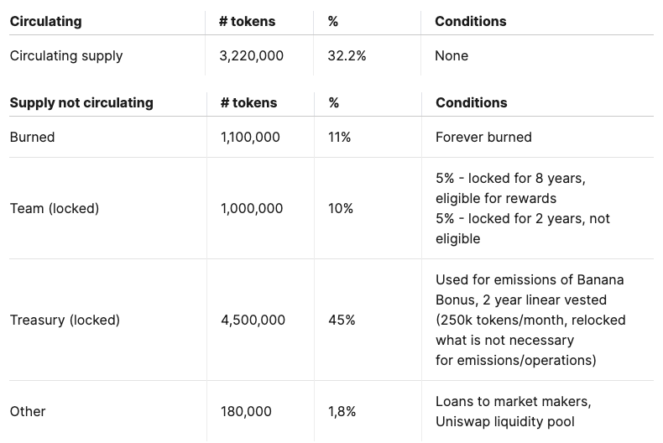The height and width of the screenshot is (443, 663).
Task: Select the Team (locked) row label
Action: (x=55, y=208)
